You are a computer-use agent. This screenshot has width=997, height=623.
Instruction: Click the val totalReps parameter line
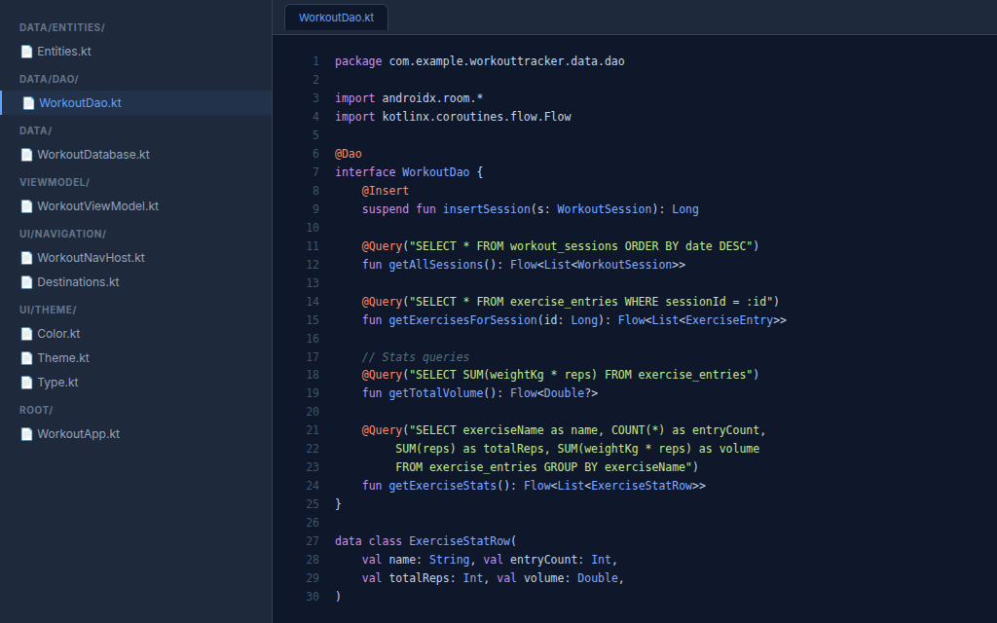(x=493, y=578)
